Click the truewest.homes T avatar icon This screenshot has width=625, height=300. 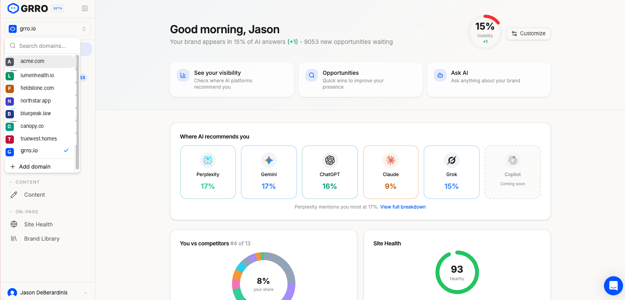coord(10,139)
